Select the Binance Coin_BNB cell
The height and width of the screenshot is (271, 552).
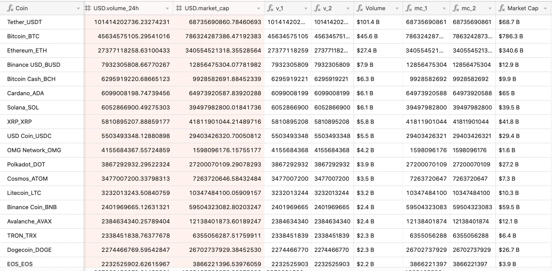tap(42, 207)
